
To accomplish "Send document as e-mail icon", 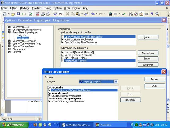I will [x=24, y=14].
